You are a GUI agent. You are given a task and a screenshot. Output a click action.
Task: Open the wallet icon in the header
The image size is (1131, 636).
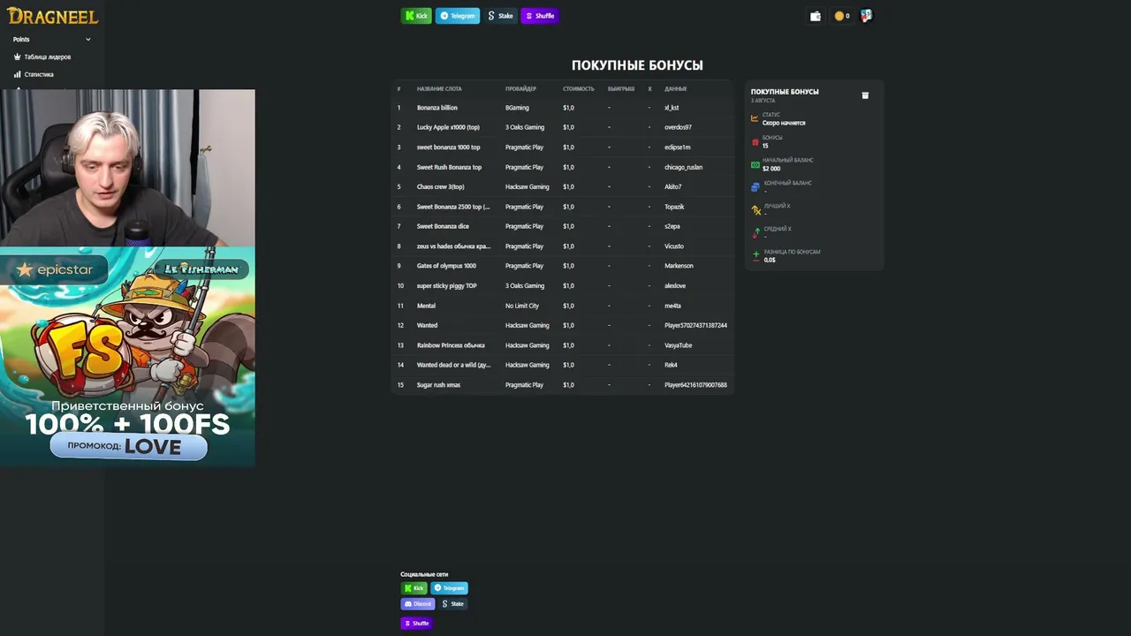click(x=815, y=16)
